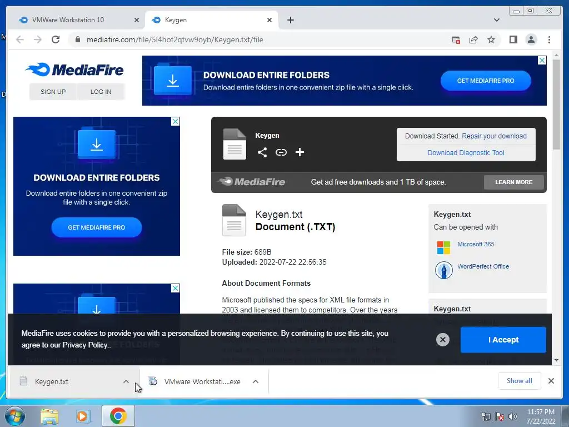Image resolution: width=569 pixels, height=427 pixels.
Task: Click GET MEDIAFIRE PRO in sidebar ad
Action: (x=97, y=227)
